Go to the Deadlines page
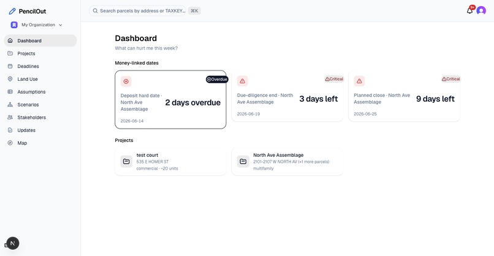494x256 pixels. 40,66
